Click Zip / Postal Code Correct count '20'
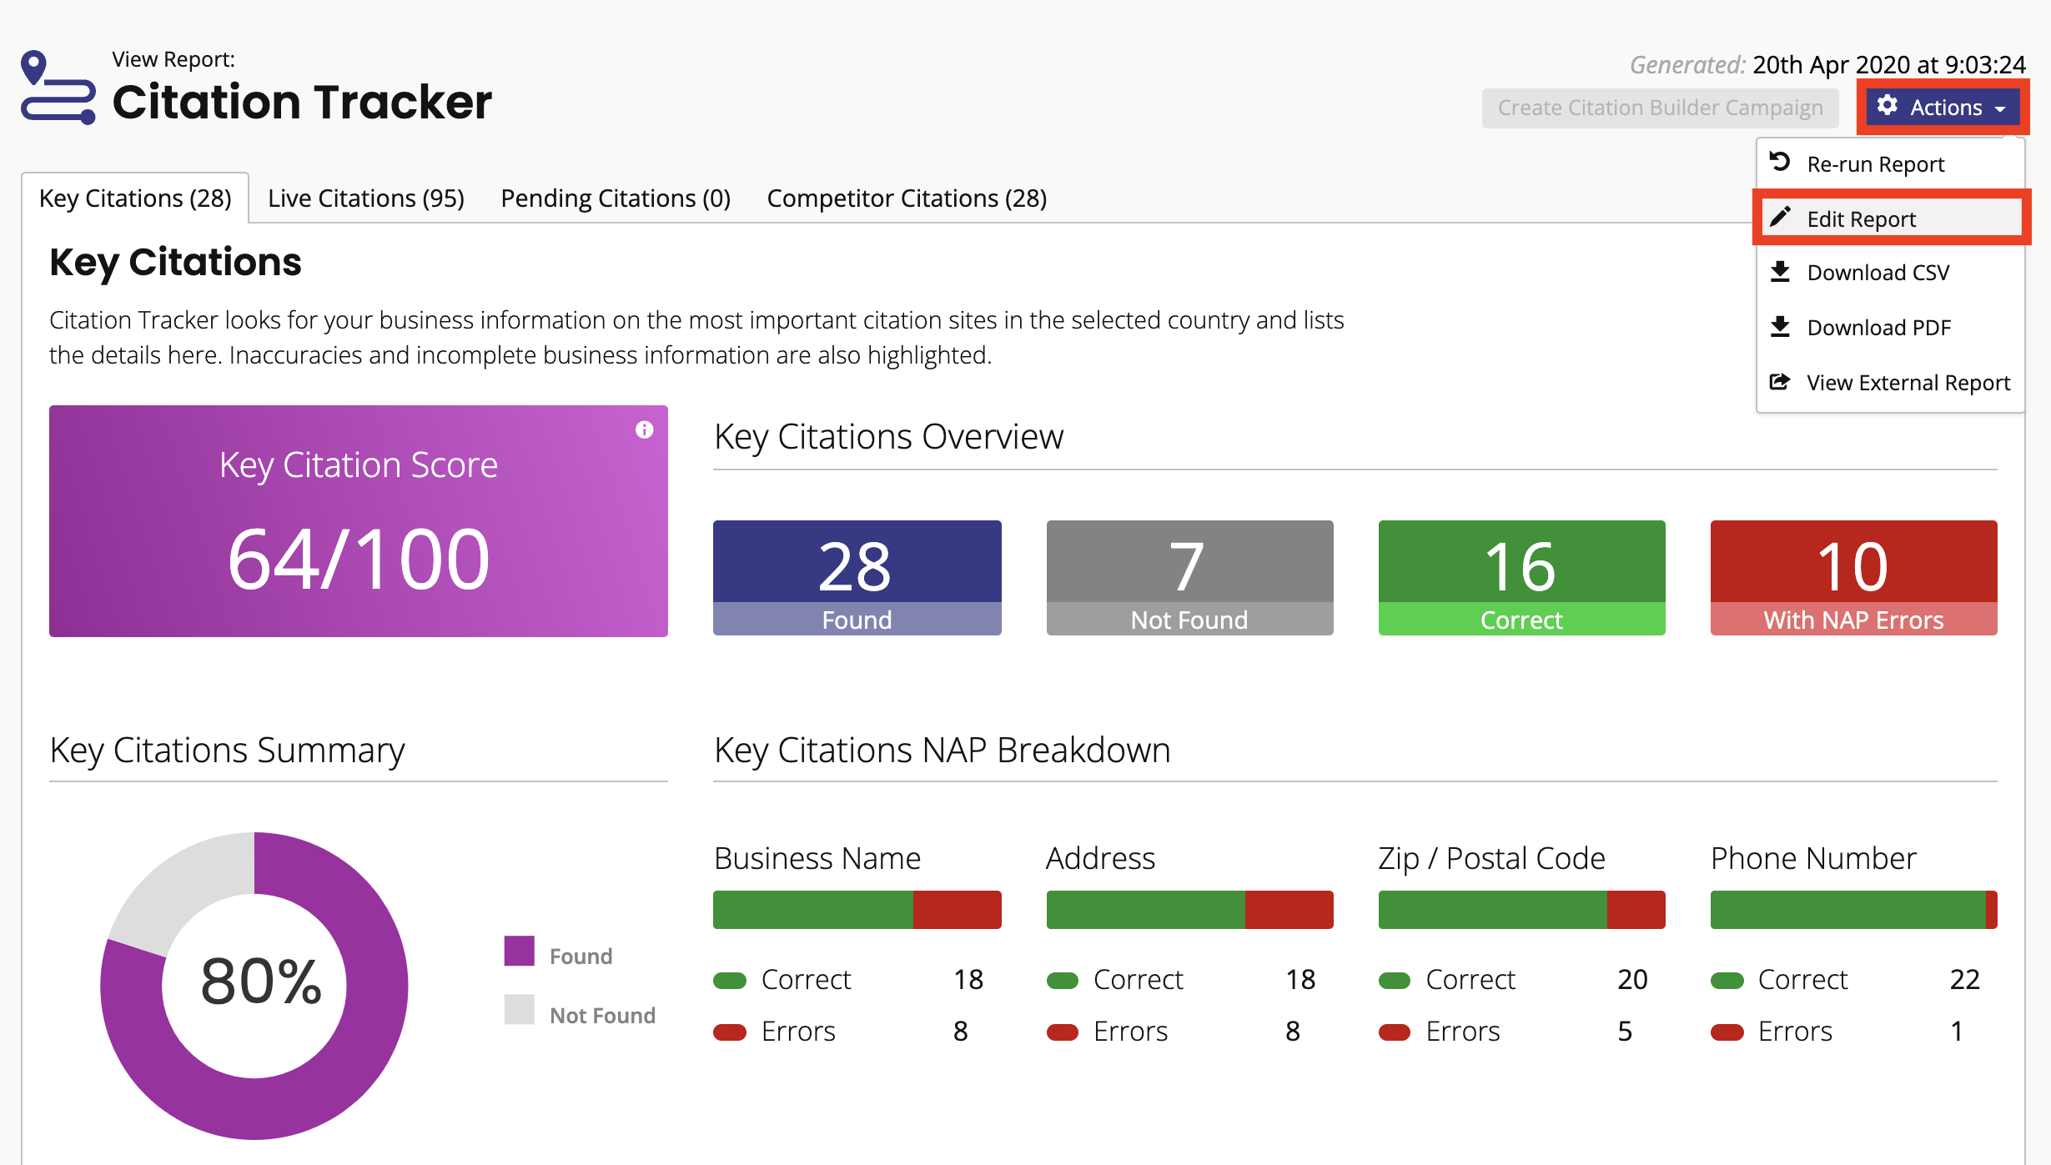2051x1165 pixels. 1632,979
